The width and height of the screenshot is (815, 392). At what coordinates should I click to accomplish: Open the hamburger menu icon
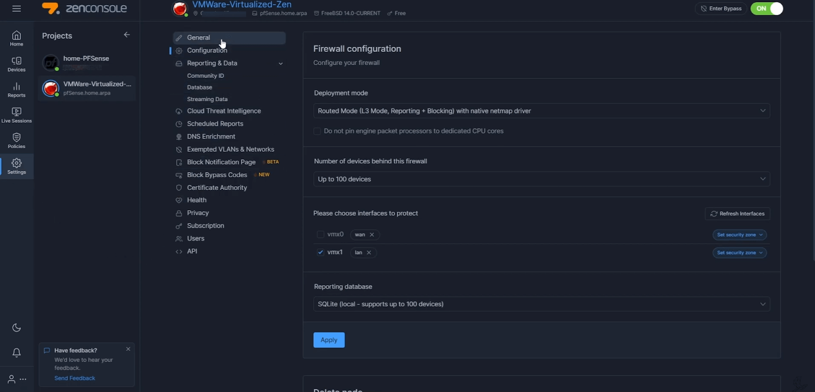click(x=16, y=9)
